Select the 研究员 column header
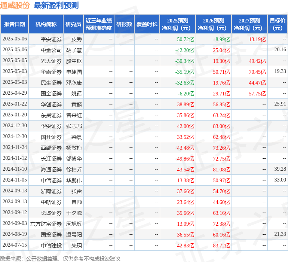 tap(73, 24)
